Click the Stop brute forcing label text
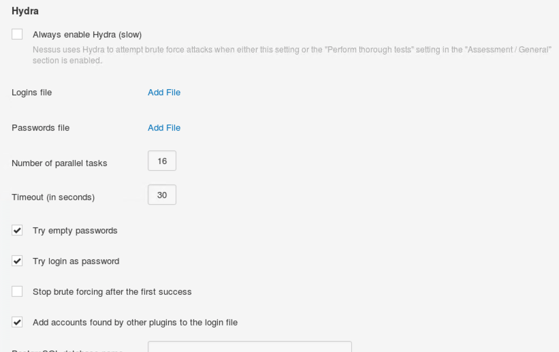The image size is (559, 352). [x=112, y=292]
